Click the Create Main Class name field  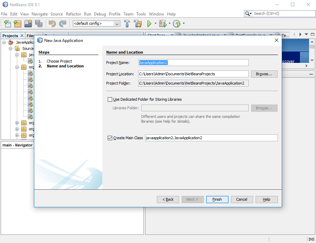211,138
